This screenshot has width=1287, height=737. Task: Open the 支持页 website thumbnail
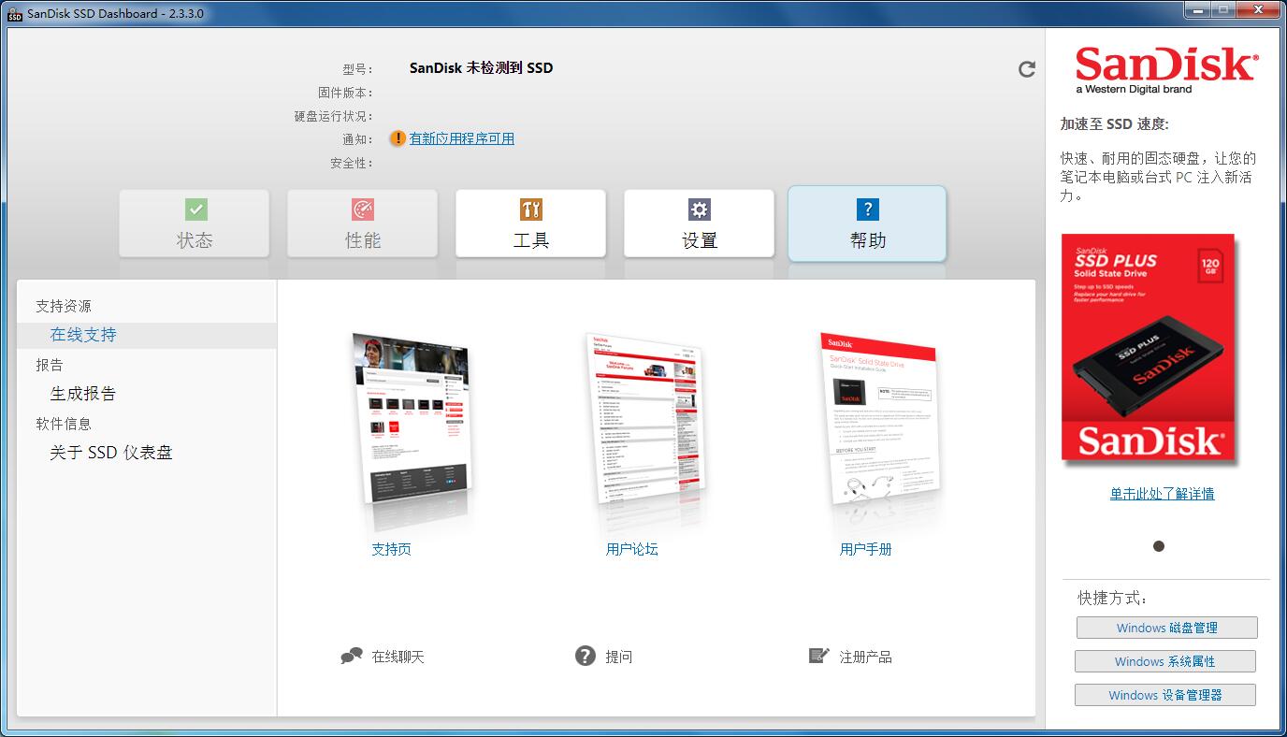pos(412,421)
